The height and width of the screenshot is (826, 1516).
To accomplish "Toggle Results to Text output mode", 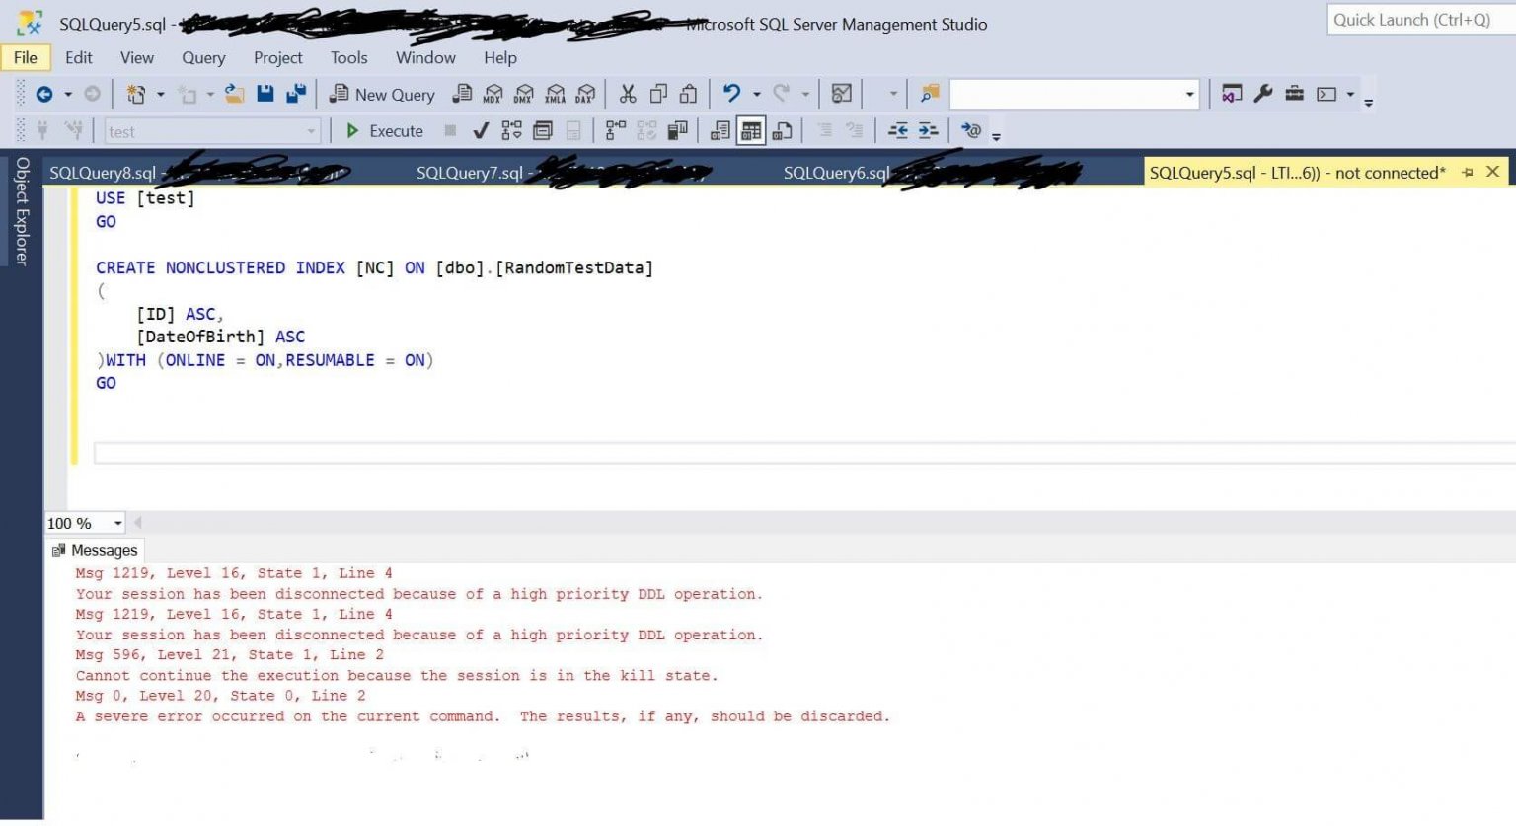I will (x=720, y=131).
